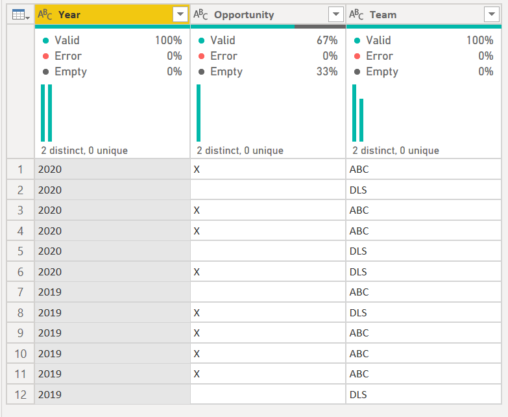The width and height of the screenshot is (508, 417).
Task: Open the Opportunity column filter dropdown
Action: (x=336, y=14)
